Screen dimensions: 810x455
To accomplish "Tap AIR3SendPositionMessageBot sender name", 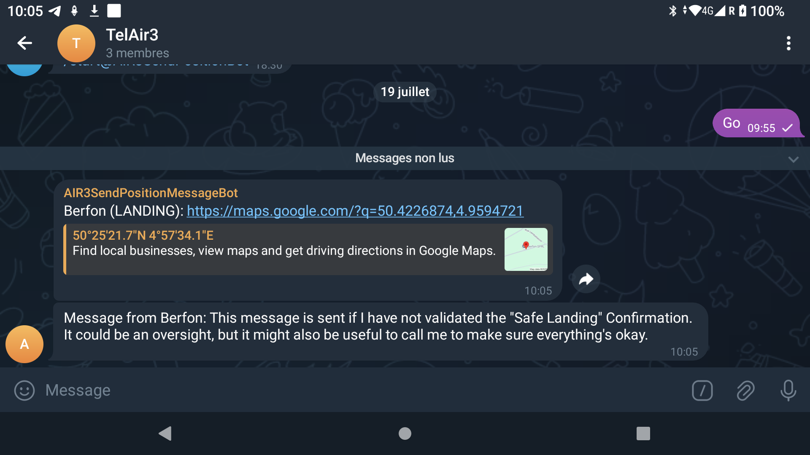I will (151, 193).
